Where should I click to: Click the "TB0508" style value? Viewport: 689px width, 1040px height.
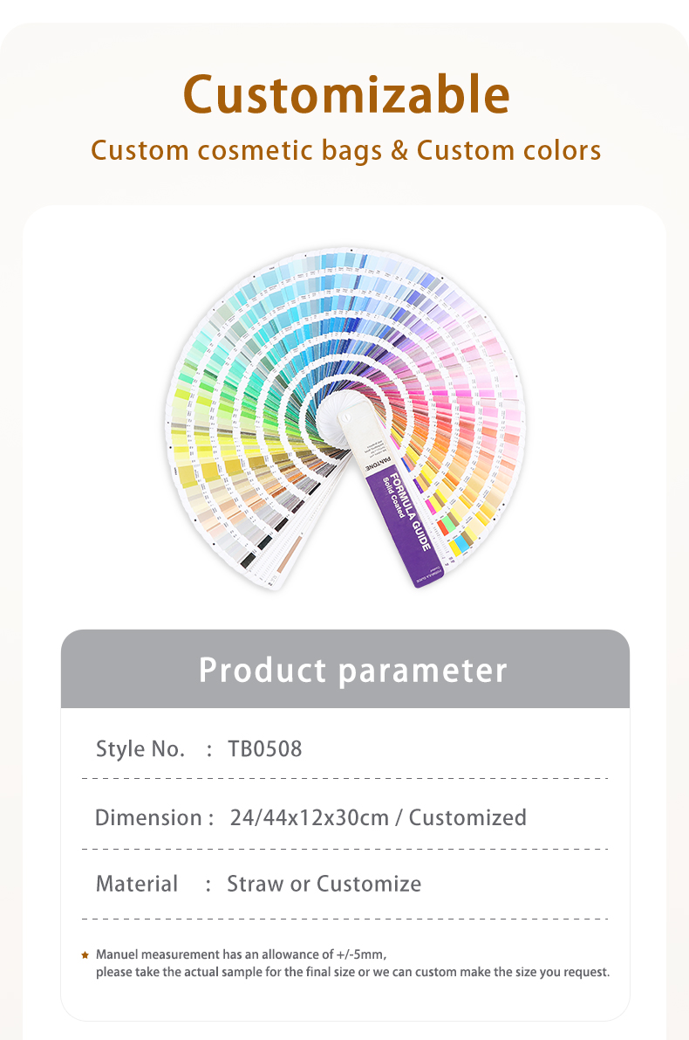tap(265, 749)
